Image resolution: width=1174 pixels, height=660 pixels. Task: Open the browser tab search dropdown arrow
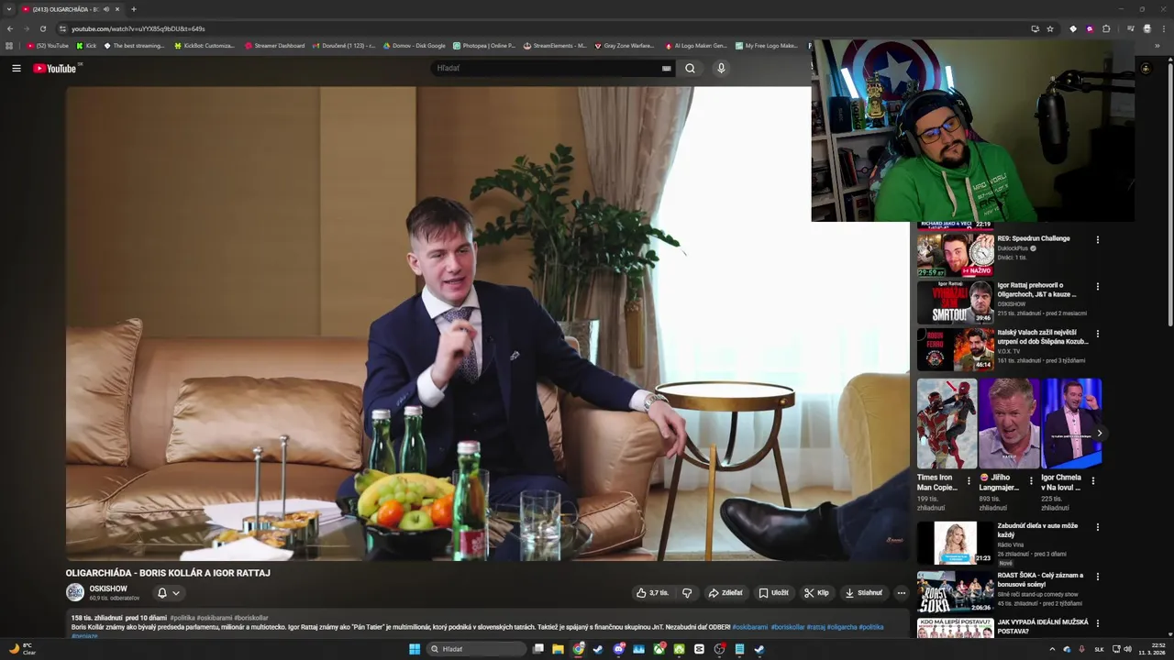click(8, 9)
